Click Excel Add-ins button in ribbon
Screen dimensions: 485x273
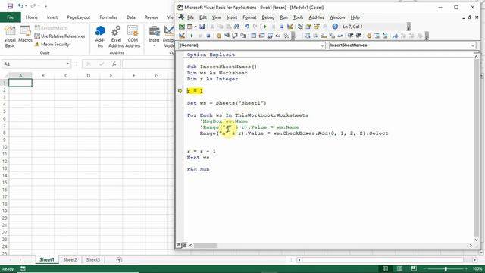point(116,37)
